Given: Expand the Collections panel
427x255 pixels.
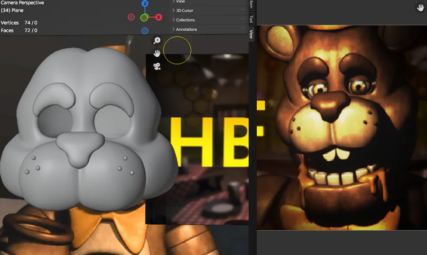Looking at the screenshot, I should (x=209, y=20).
